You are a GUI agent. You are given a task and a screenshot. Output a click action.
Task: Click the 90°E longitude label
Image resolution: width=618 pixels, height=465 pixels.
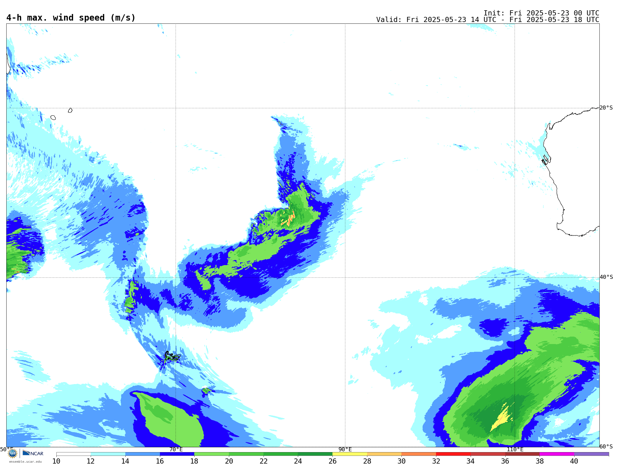pyautogui.click(x=345, y=449)
